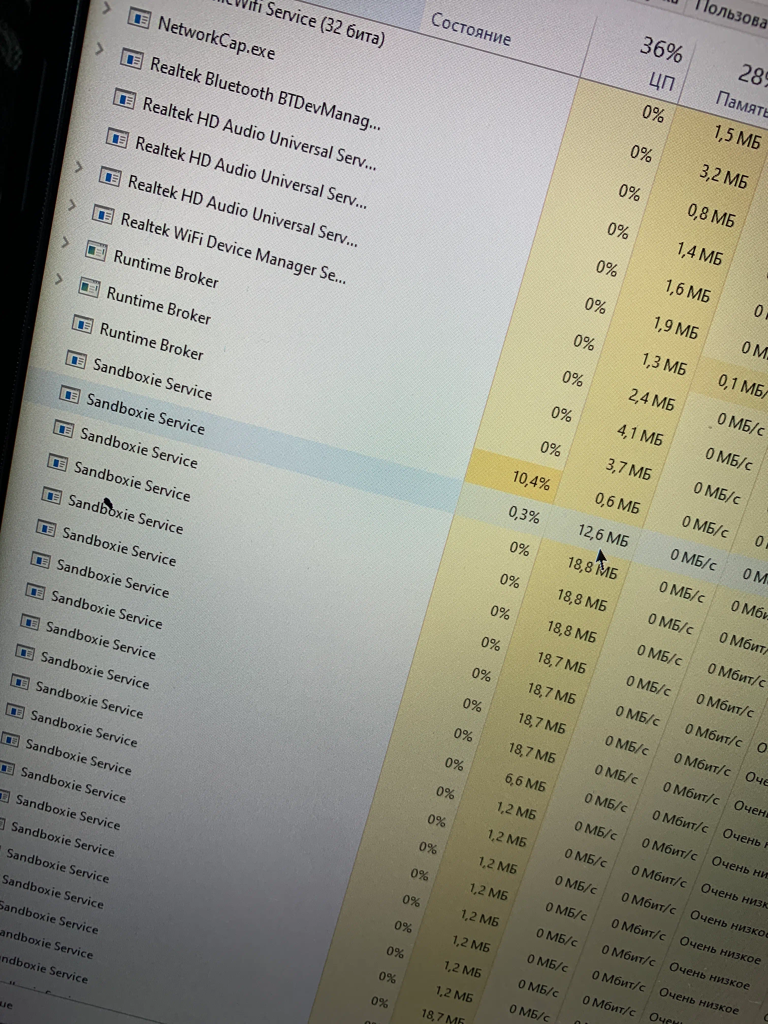Click icon of Realtek HD Audio row using 1,4 МБ

click(x=124, y=99)
